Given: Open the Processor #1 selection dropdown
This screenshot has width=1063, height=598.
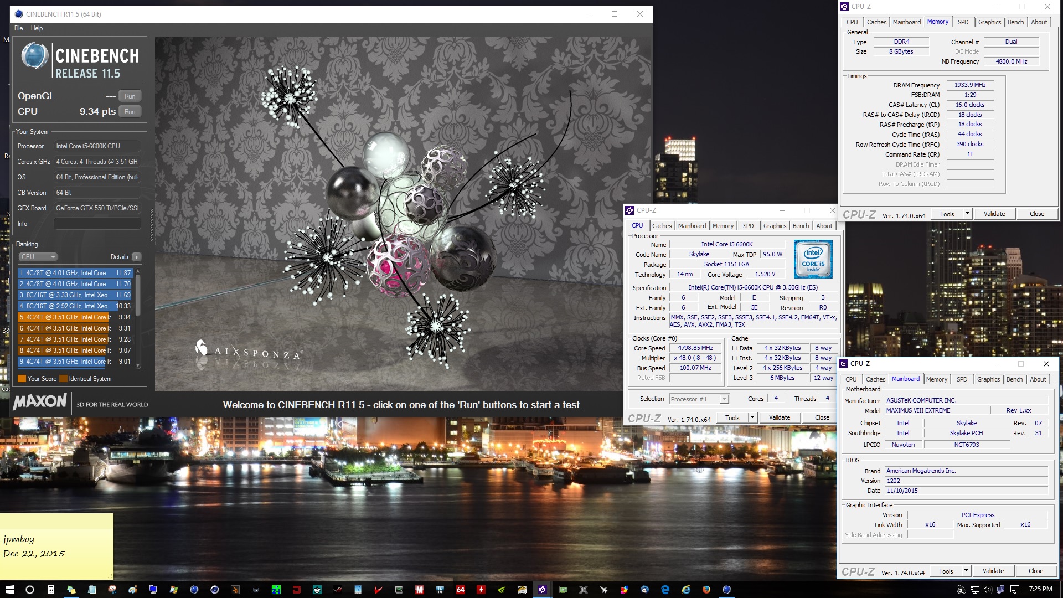Looking at the screenshot, I should 699,399.
